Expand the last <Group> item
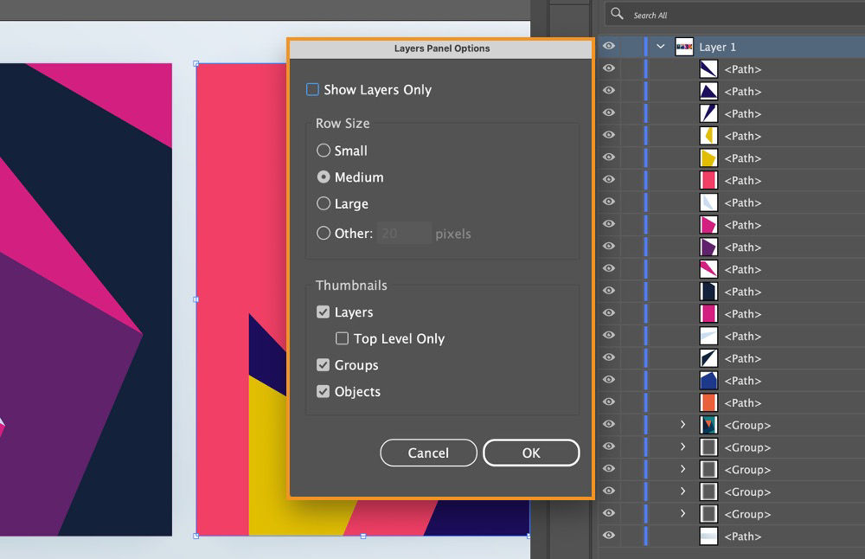The width and height of the screenshot is (865, 559). 682,514
